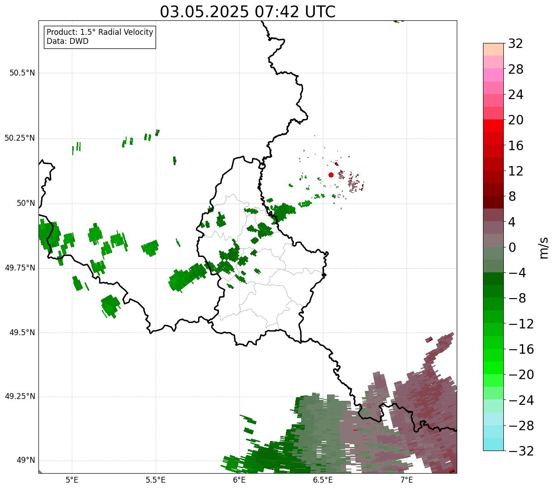Click the colorbar value 12

516,171
